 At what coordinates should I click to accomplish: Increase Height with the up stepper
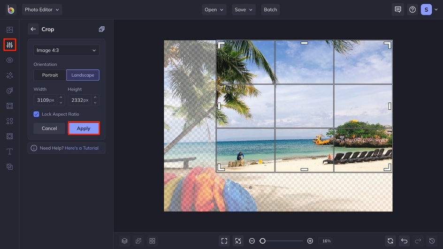click(x=95, y=98)
